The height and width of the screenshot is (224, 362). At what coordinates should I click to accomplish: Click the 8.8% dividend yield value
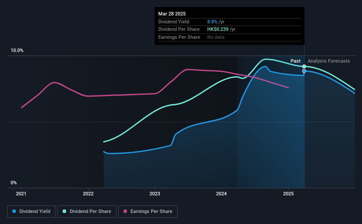(x=212, y=22)
